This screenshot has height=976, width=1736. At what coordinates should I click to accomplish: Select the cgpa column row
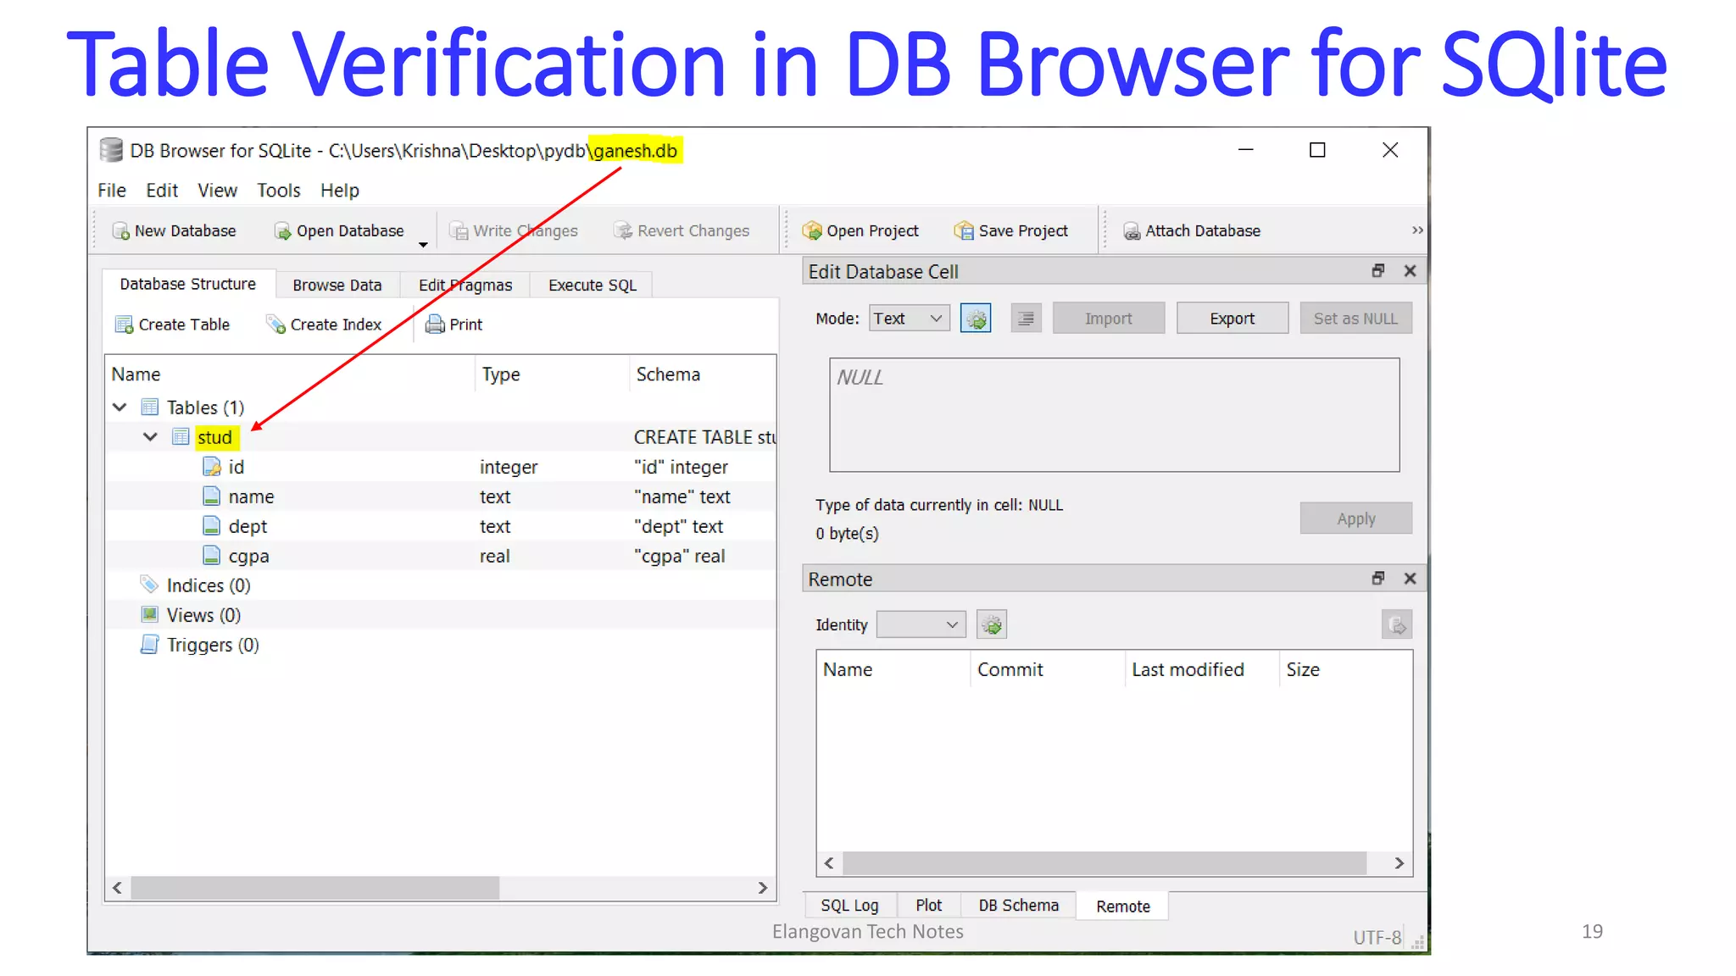tap(441, 556)
